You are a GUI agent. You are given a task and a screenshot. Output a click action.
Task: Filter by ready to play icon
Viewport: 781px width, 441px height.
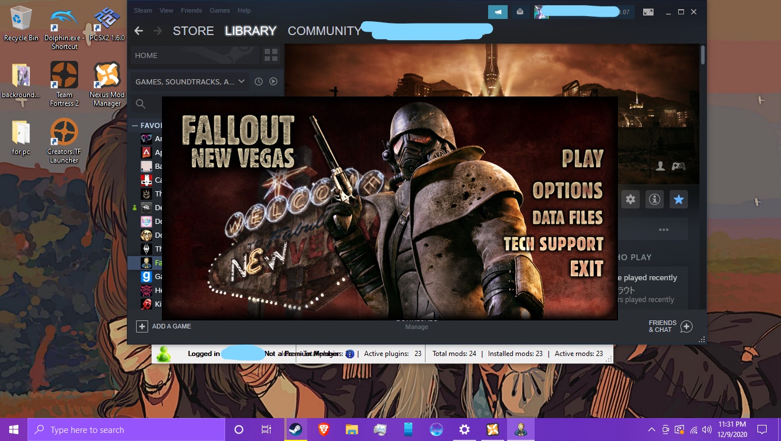[x=273, y=82]
